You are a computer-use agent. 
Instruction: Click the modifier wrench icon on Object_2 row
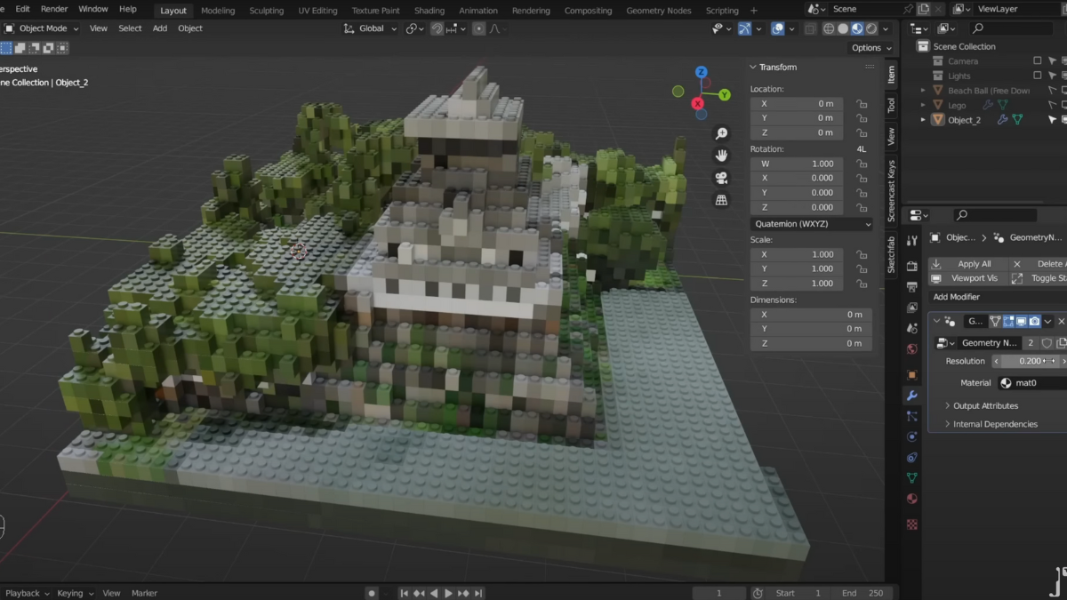pos(1002,120)
